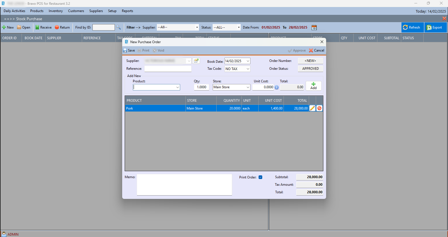Click into the Memo text box
448x237 pixels.
click(x=184, y=185)
